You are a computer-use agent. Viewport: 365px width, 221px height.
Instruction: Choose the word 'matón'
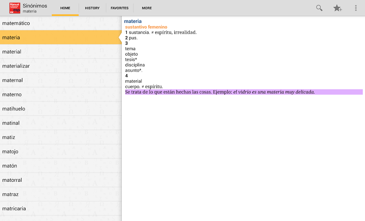61,166
